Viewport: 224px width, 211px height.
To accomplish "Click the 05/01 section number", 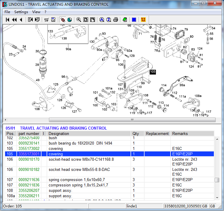I will click(10, 128).
